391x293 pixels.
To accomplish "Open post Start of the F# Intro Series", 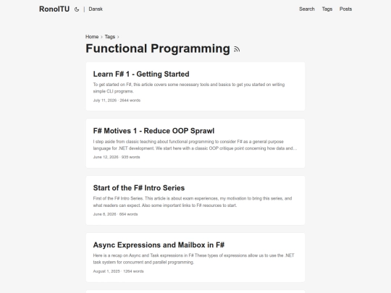I will [x=139, y=188].
